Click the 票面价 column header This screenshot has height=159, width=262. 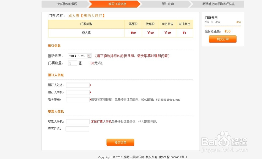(133, 24)
